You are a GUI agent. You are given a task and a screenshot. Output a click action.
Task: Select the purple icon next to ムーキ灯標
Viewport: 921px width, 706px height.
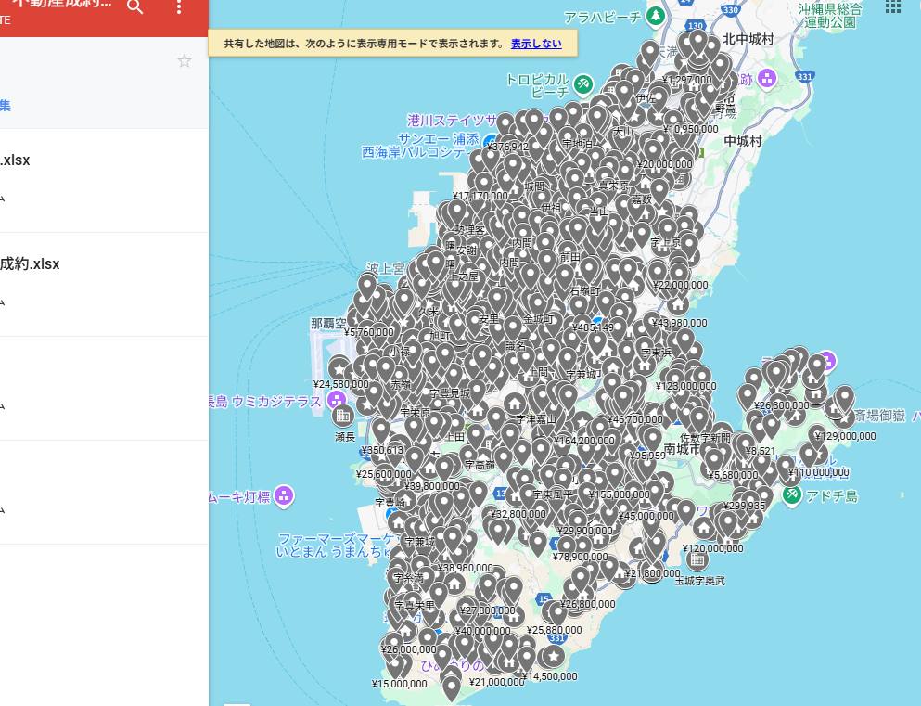[x=284, y=496]
